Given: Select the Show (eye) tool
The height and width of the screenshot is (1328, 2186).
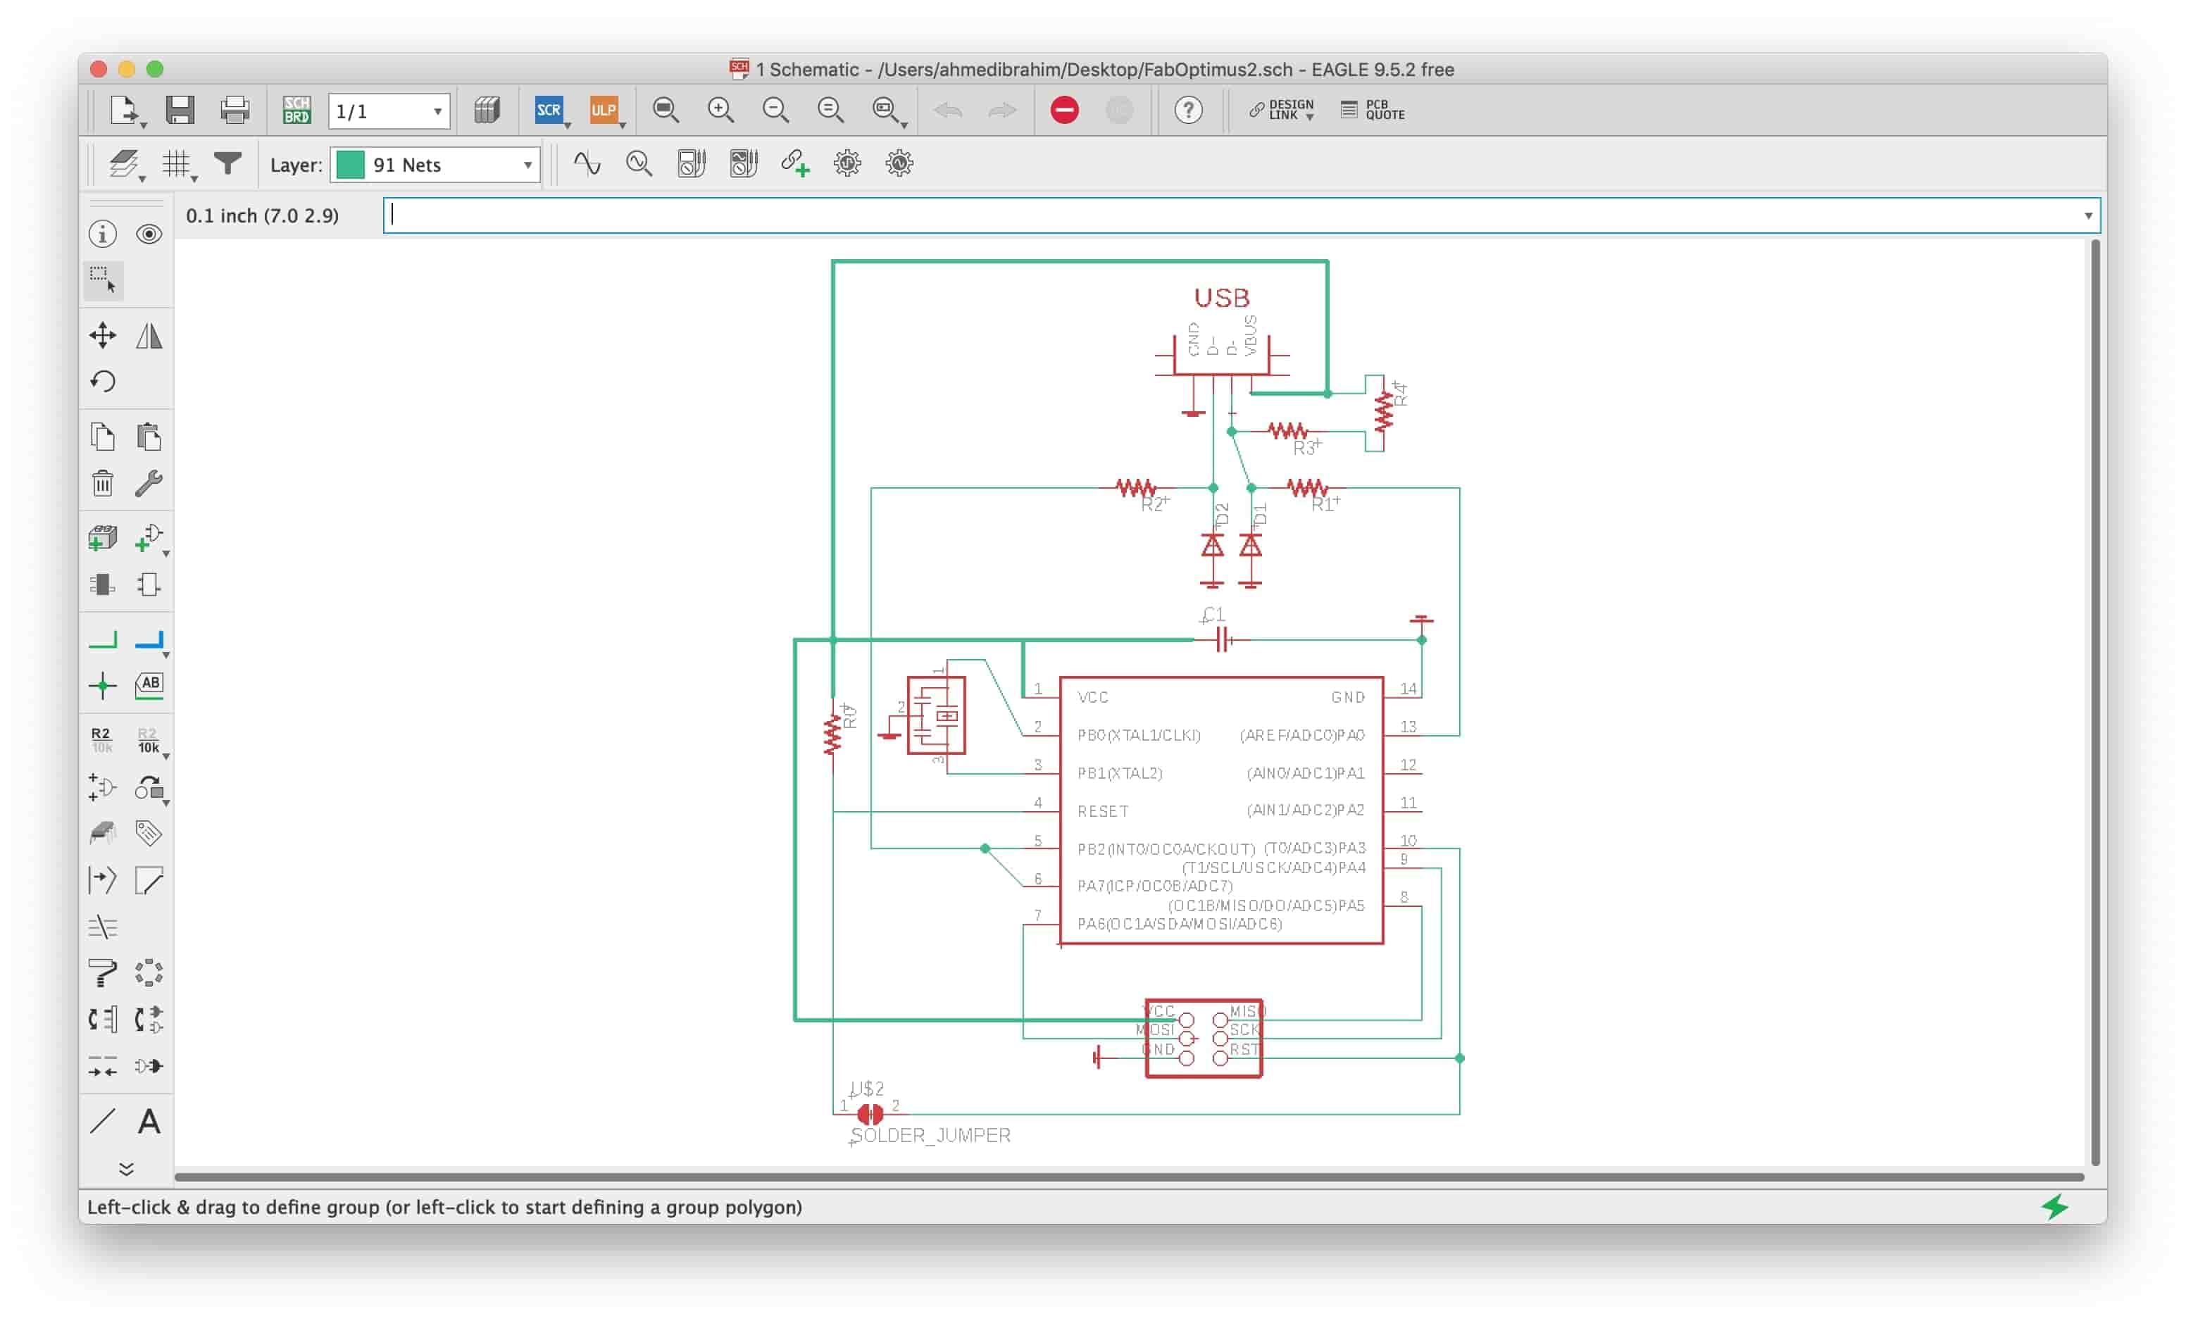Looking at the screenshot, I should point(149,234).
